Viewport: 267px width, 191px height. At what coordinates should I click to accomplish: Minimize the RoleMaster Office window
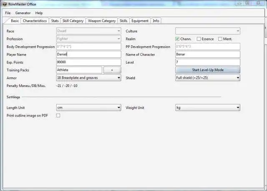pos(239,3)
